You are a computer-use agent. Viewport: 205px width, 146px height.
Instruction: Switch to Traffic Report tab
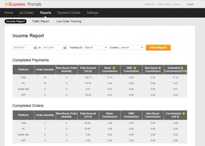41,21
